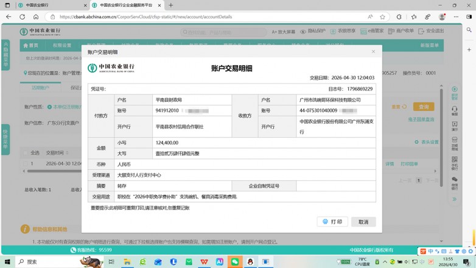This screenshot has height=268, width=476.
Task: Open QQ penguin icon in the taskbar
Action: click(250, 262)
